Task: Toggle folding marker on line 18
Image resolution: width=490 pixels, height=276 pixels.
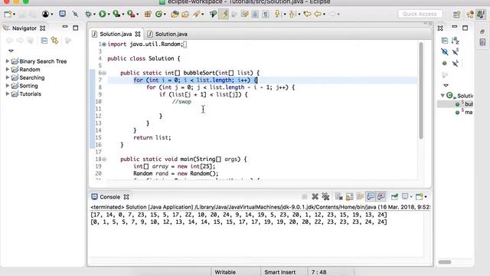Action: [104, 159]
